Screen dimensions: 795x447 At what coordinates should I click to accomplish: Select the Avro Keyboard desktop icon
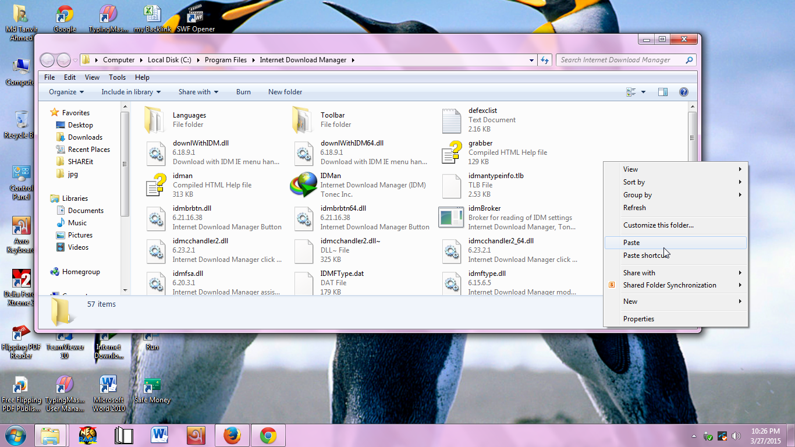coord(22,236)
